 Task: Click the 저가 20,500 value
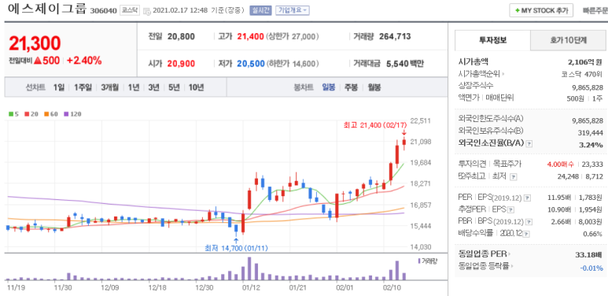pos(251,64)
